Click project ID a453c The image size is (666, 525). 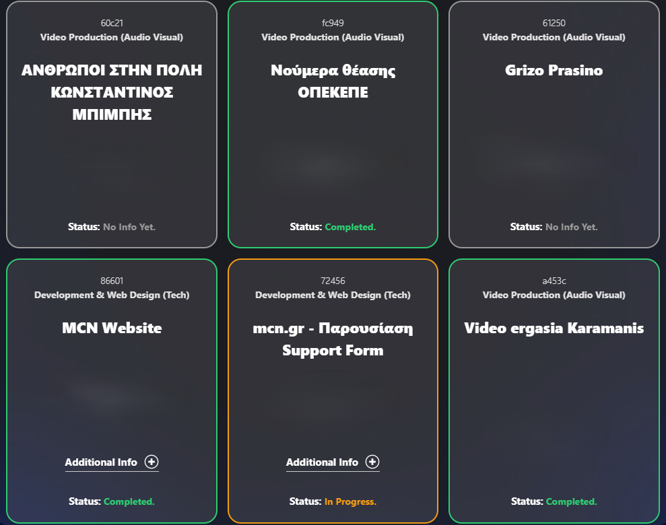pos(554,281)
